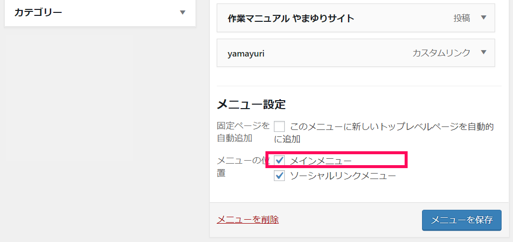Select the カテゴリー panel title
This screenshot has width=513, height=242.
(38, 13)
